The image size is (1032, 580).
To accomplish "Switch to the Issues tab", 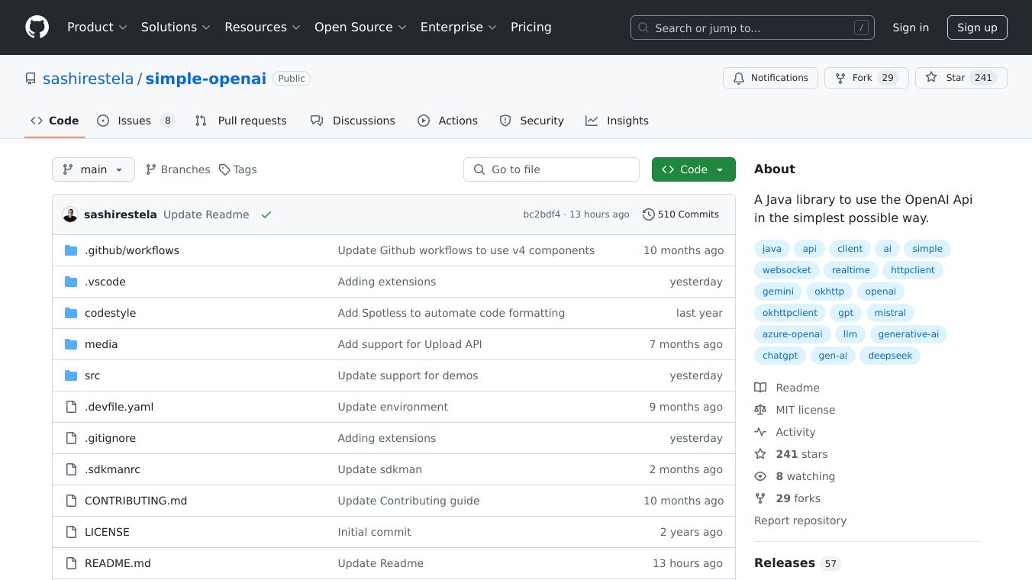I will point(136,121).
